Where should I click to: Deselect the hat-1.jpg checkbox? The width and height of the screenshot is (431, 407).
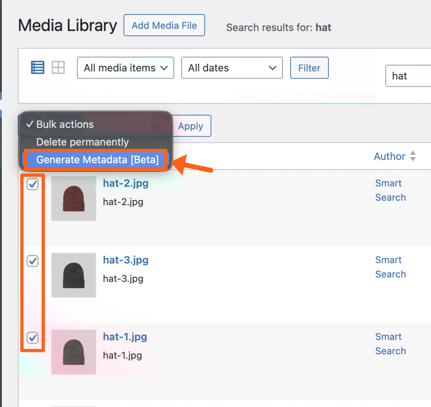click(x=33, y=338)
